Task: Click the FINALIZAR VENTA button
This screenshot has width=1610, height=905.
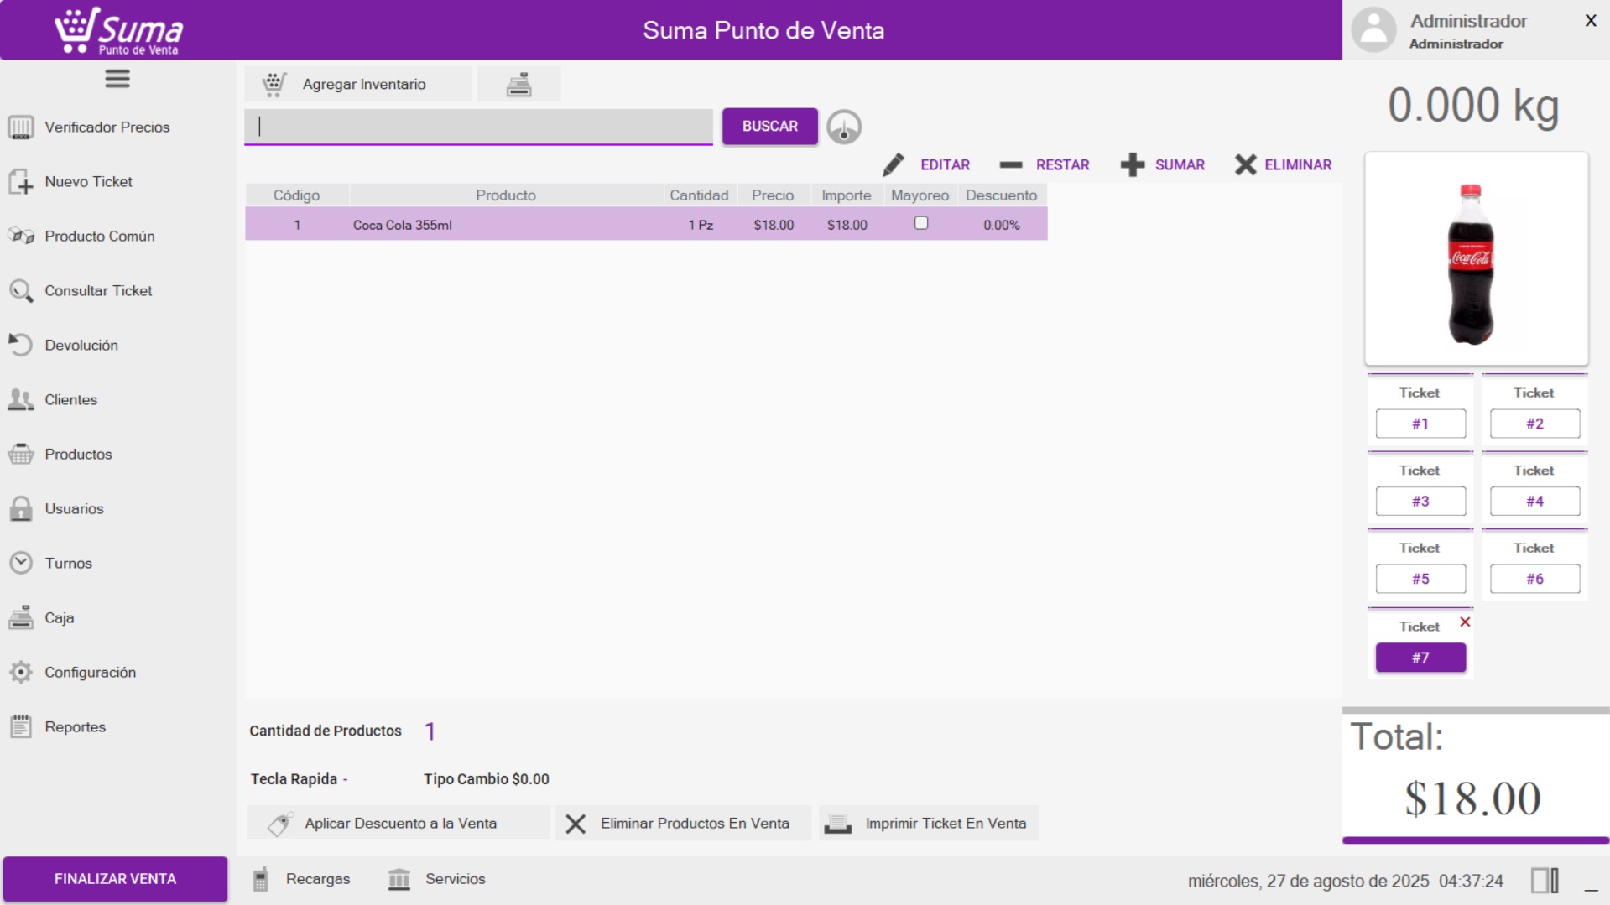Action: (x=115, y=878)
